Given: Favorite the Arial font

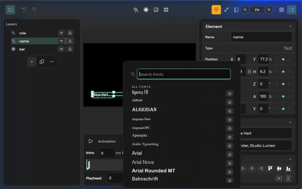Looking at the screenshot, I should point(229,155).
